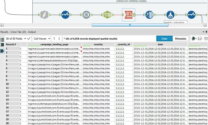Select record row number 20

[13, 123]
